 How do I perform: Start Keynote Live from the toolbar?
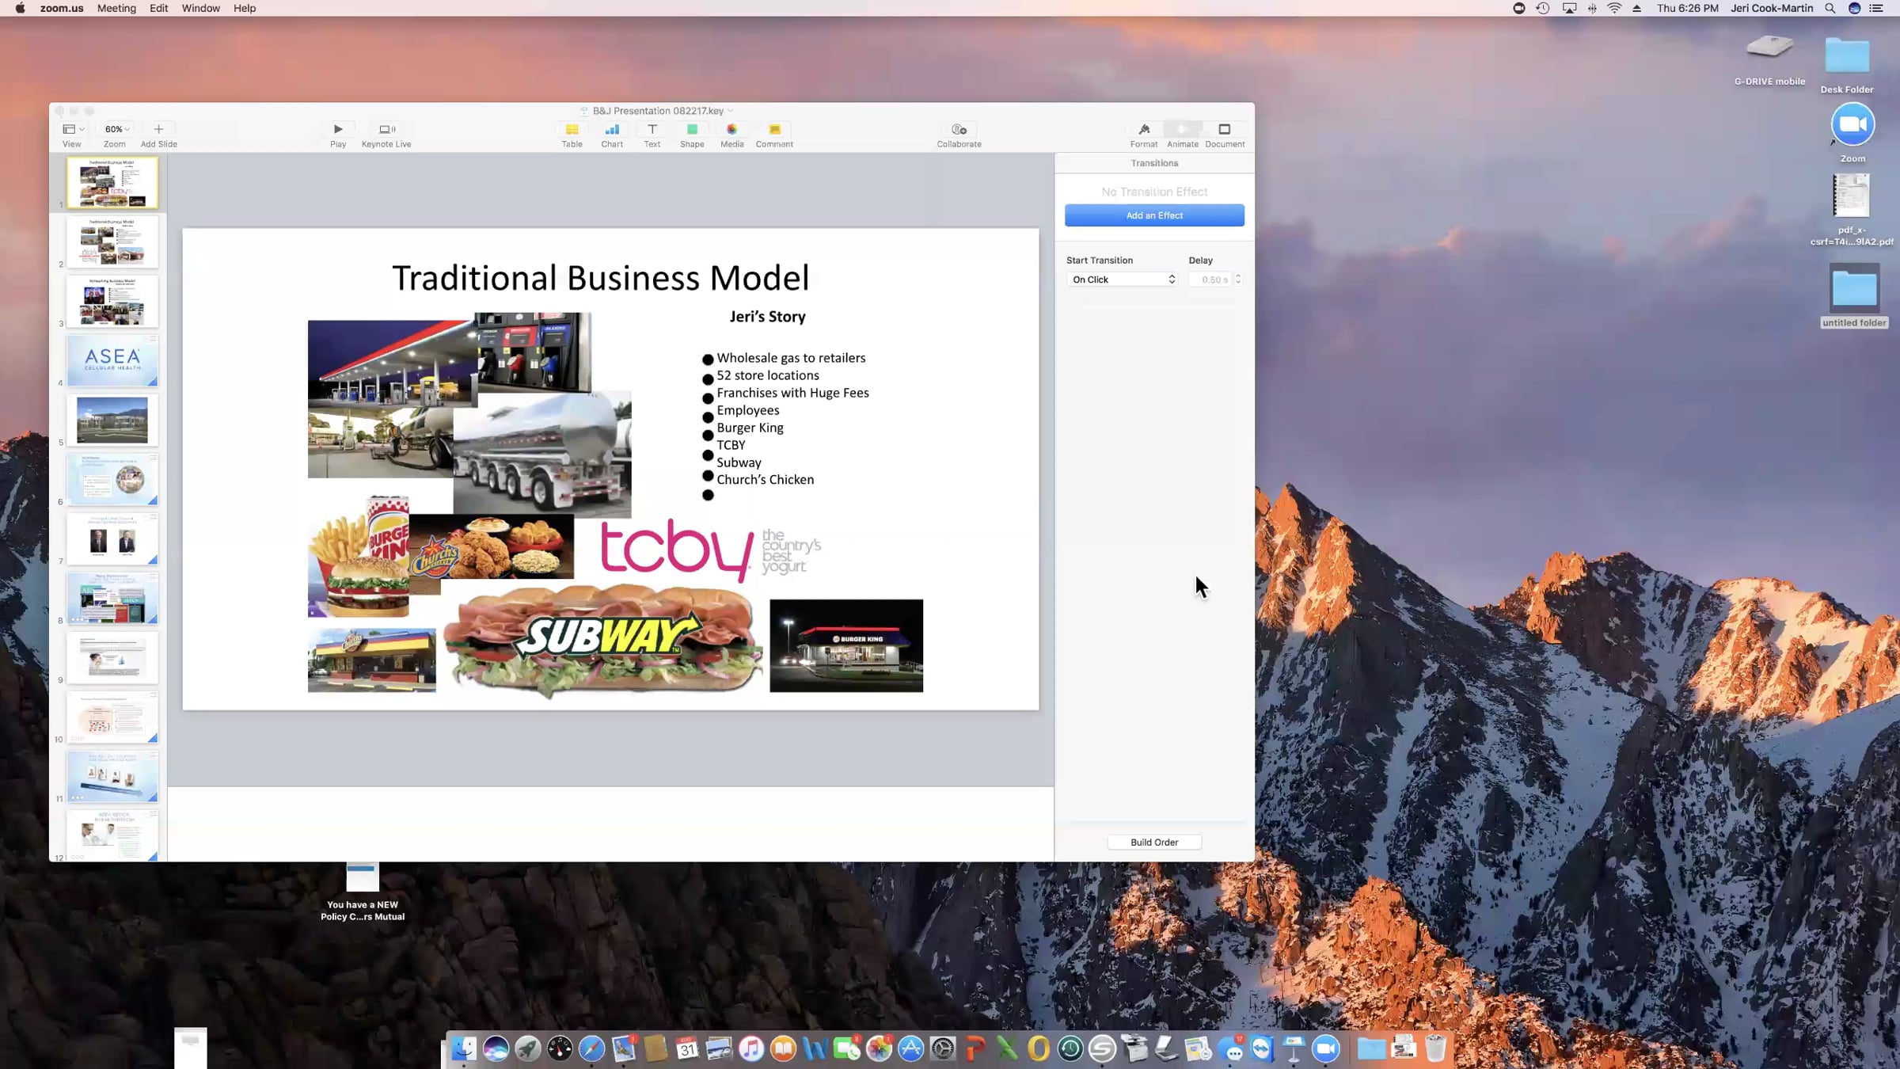pos(386,129)
